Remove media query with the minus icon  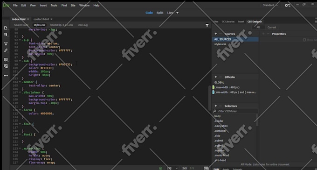tap(221, 77)
